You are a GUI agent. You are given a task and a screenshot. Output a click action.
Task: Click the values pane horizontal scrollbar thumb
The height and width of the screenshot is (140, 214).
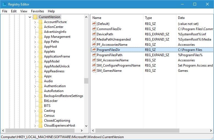coord(137,130)
